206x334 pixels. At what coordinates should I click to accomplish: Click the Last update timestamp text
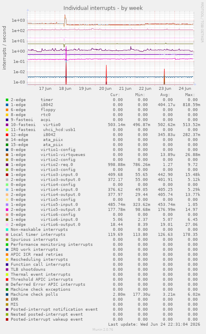(154, 324)
